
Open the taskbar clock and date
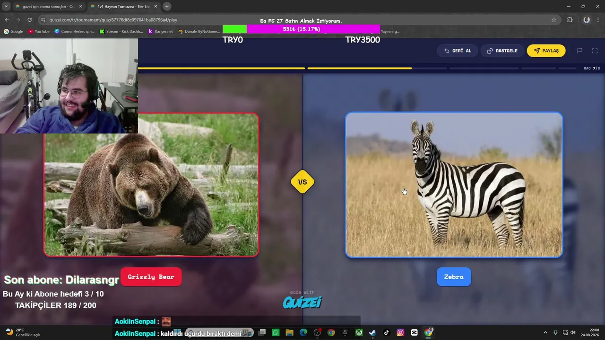click(590, 332)
